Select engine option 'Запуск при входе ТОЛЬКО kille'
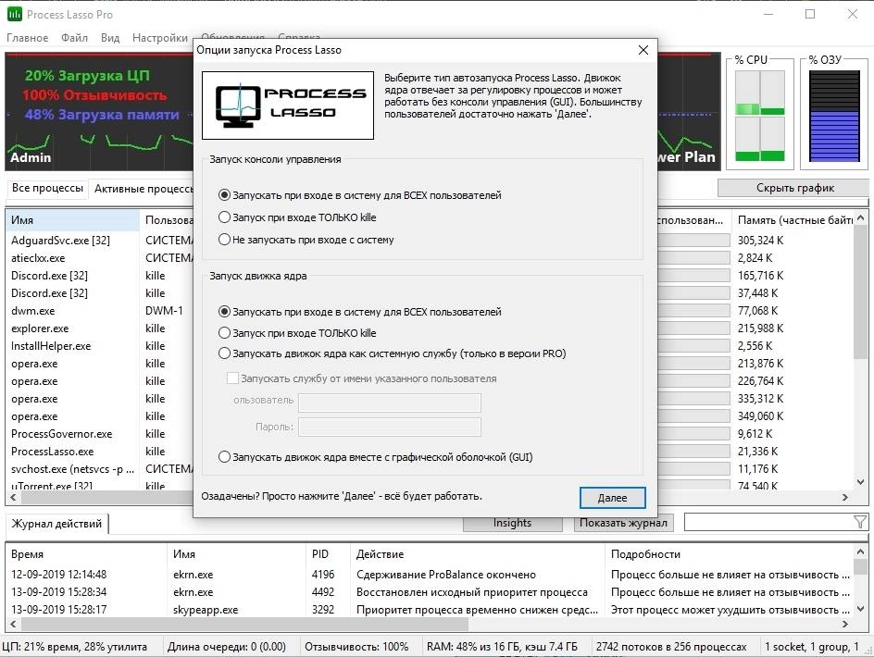This screenshot has height=657, width=874. pos(297,333)
